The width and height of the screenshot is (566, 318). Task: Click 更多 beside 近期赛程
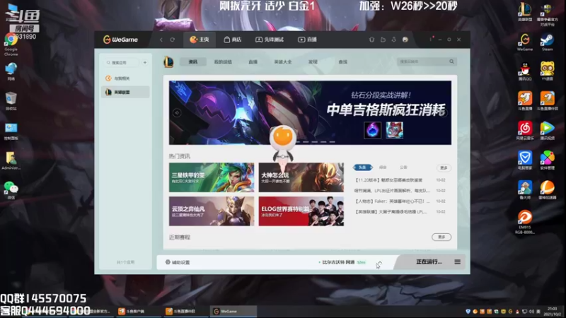[x=441, y=237]
